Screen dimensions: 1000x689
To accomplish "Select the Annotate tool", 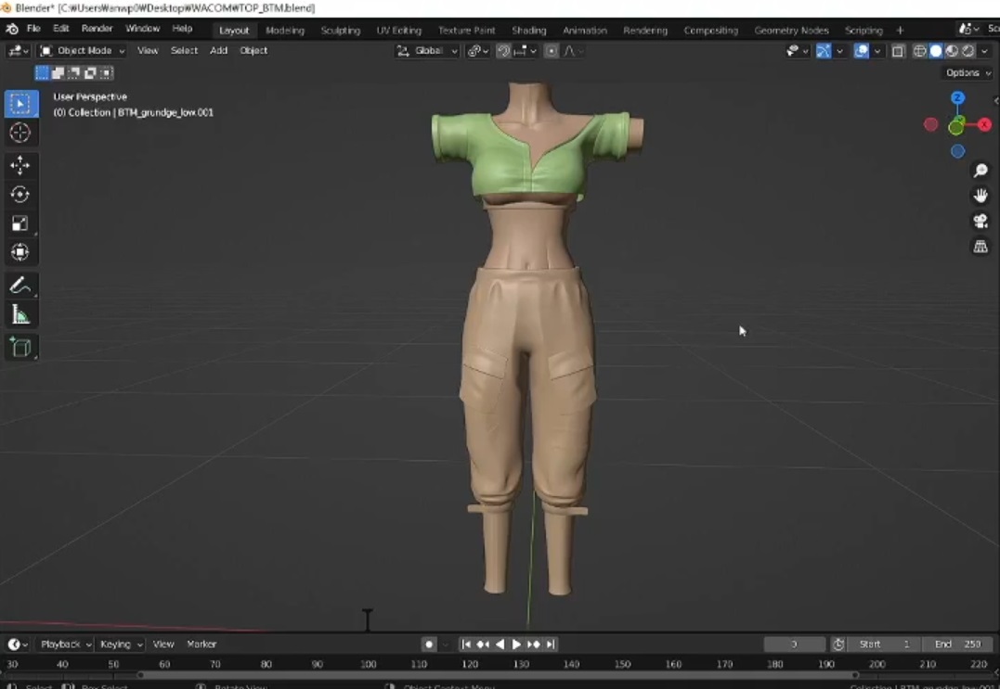I will pos(20,286).
